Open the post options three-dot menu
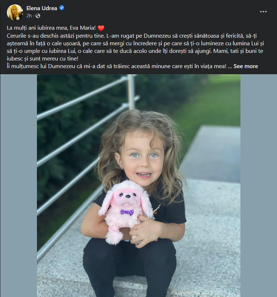The image size is (277, 297). click(x=263, y=12)
